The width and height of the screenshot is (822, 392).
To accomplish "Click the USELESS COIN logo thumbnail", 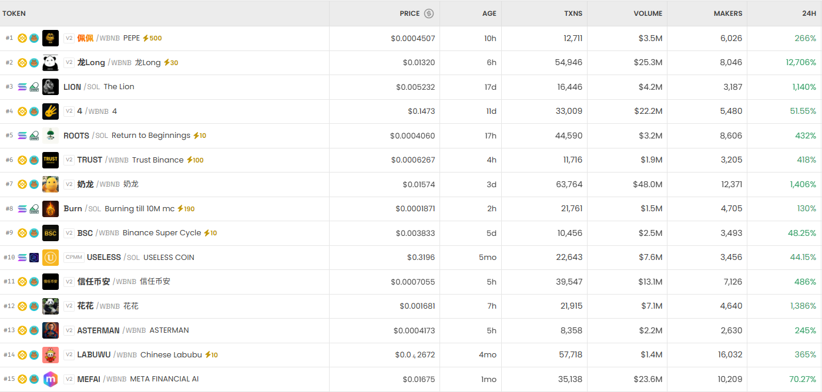I will [51, 257].
